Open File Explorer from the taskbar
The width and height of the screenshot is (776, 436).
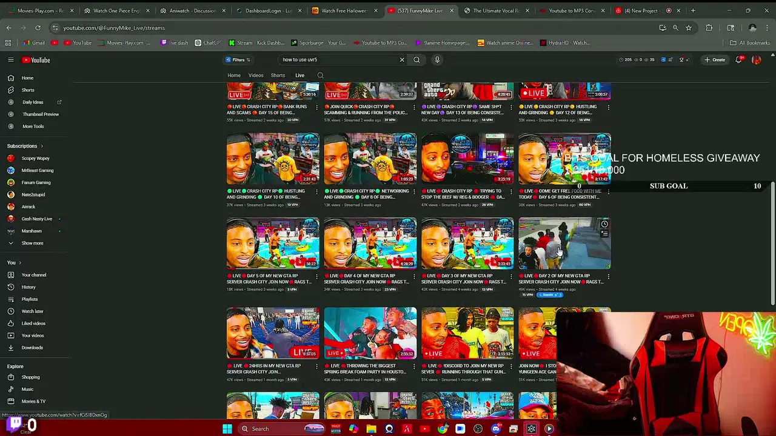pyautogui.click(x=371, y=429)
